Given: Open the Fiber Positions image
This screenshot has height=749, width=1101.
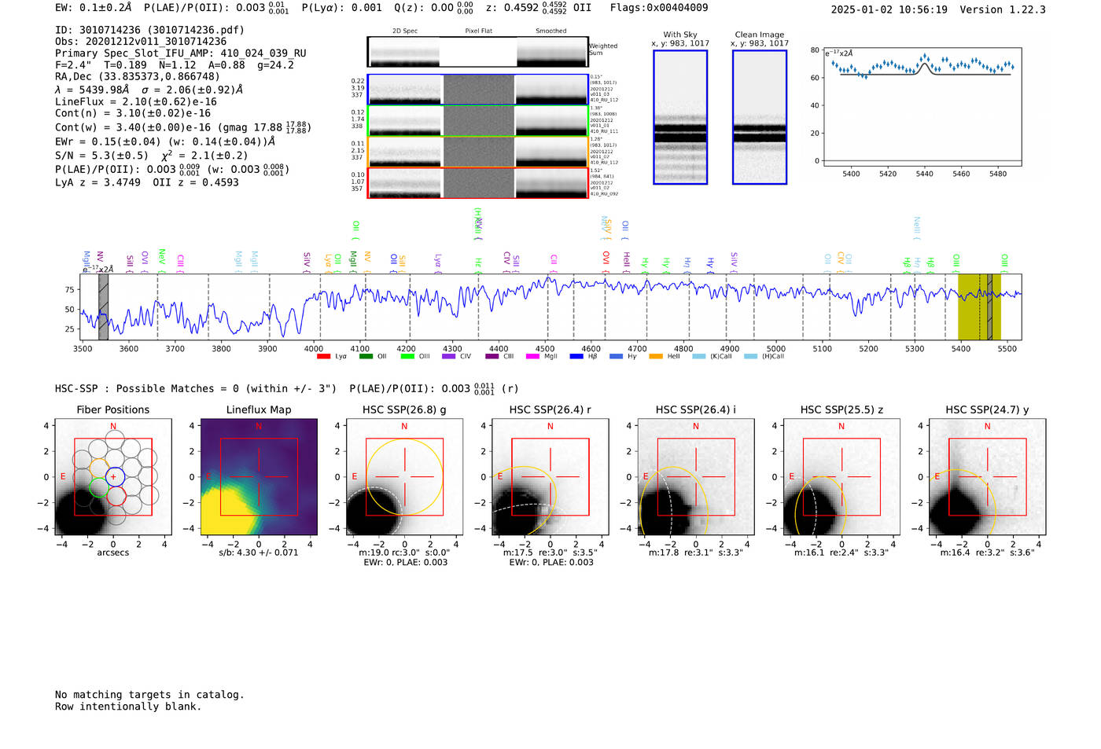Looking at the screenshot, I should pos(113,477).
